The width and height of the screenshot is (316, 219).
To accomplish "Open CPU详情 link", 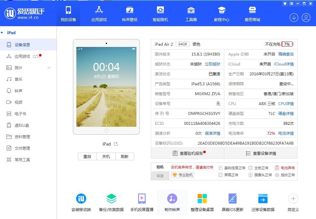I will 286,104.
